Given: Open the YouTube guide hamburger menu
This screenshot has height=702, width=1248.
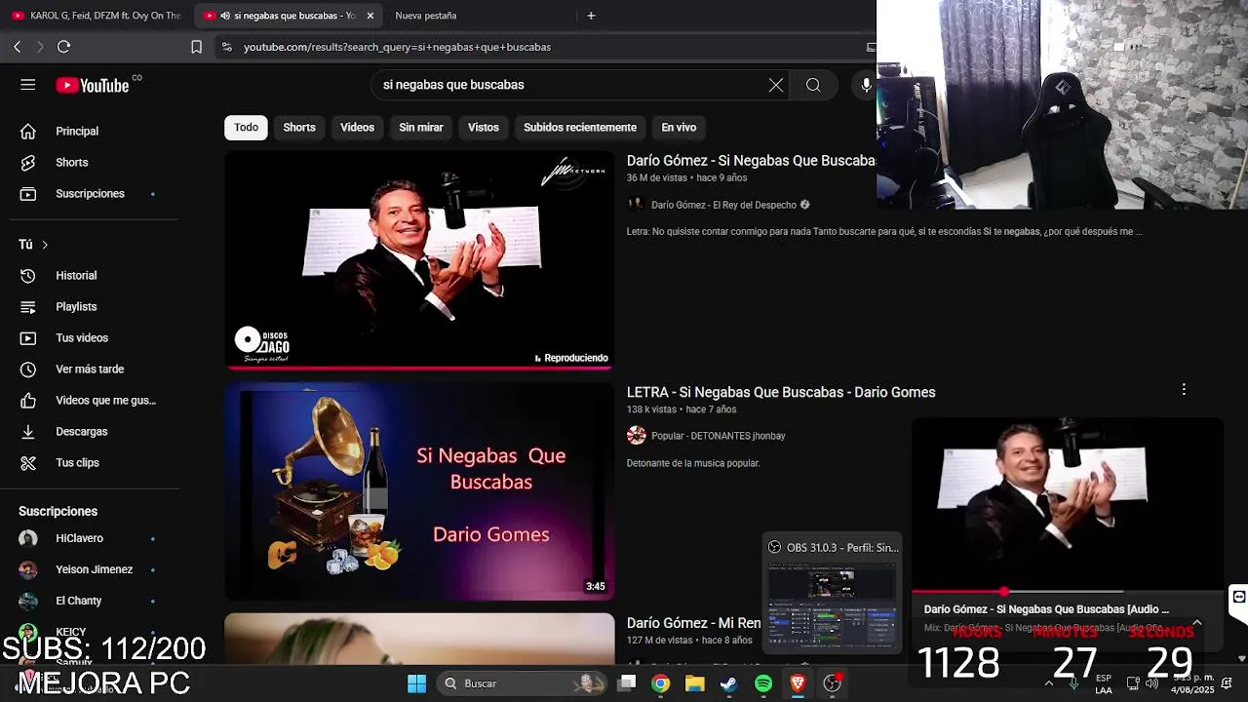Looking at the screenshot, I should coord(27,85).
